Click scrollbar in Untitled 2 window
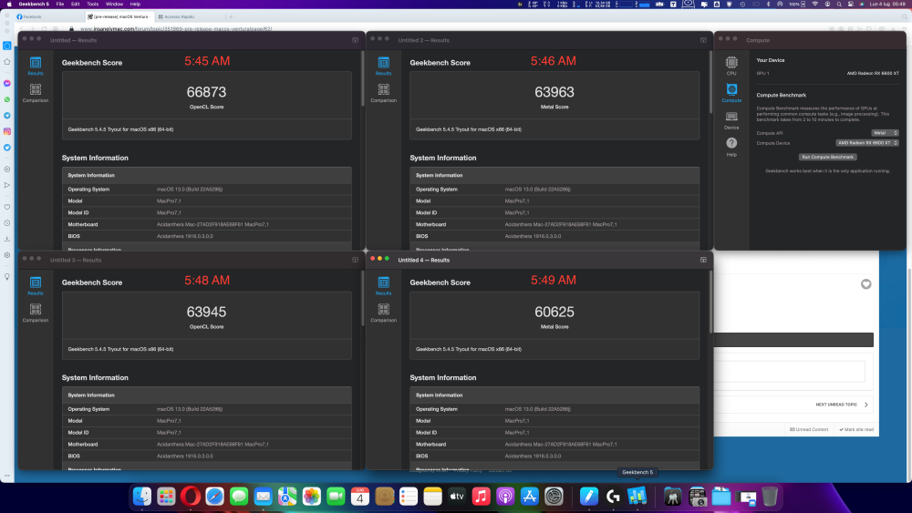Image resolution: width=912 pixels, height=513 pixels. click(710, 81)
